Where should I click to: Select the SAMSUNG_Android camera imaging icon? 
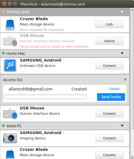(10, 138)
